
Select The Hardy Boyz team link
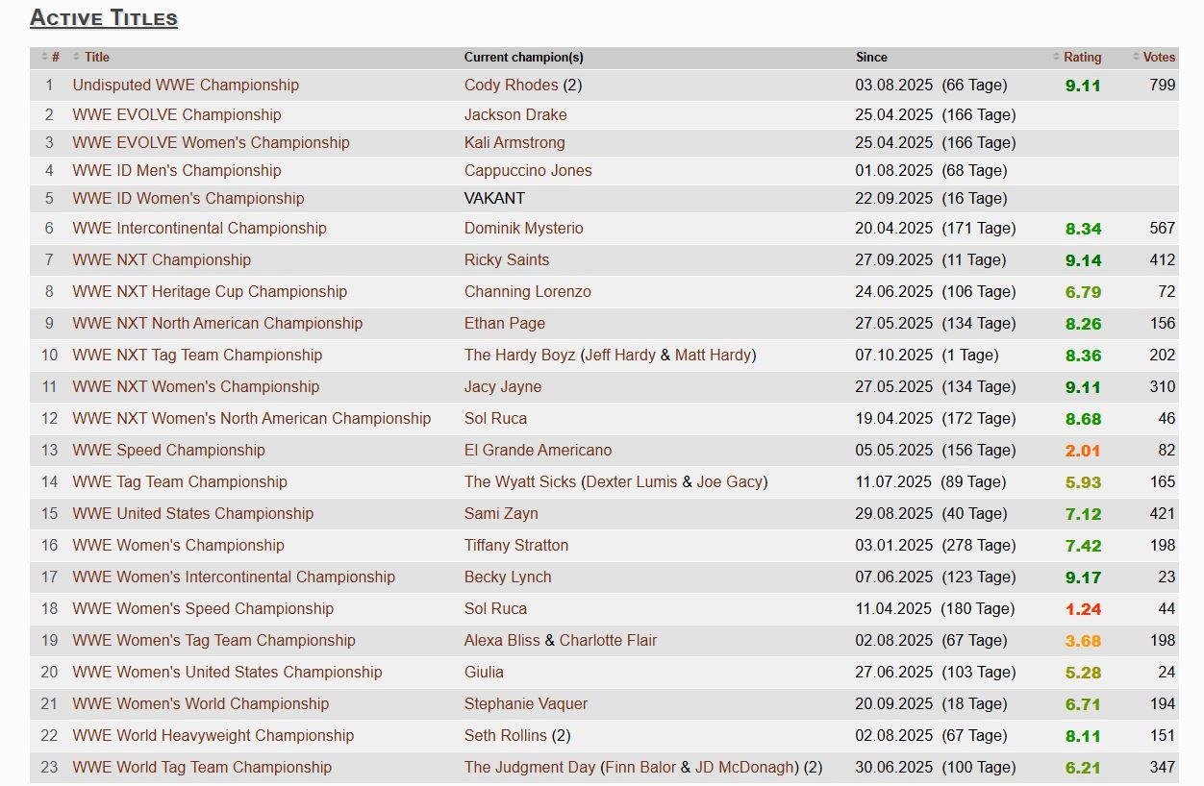coord(519,356)
